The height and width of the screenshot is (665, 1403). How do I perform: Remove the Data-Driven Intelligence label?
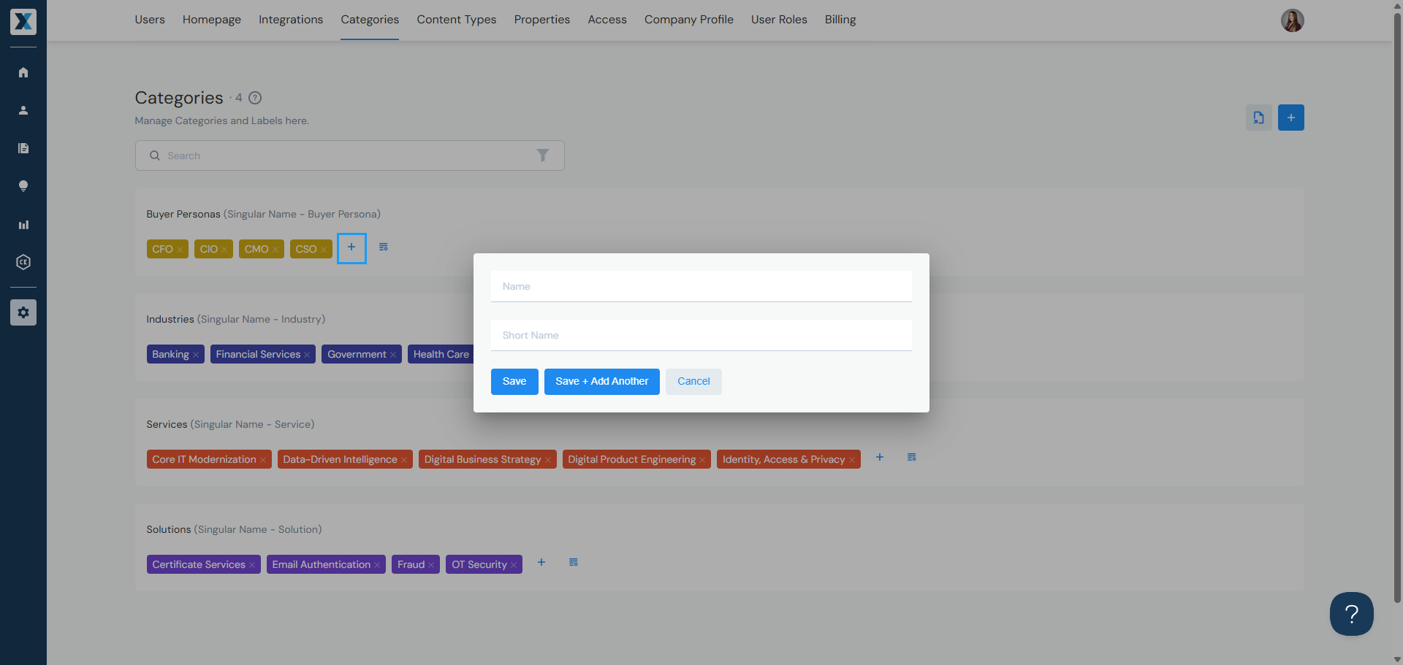pyautogui.click(x=404, y=460)
